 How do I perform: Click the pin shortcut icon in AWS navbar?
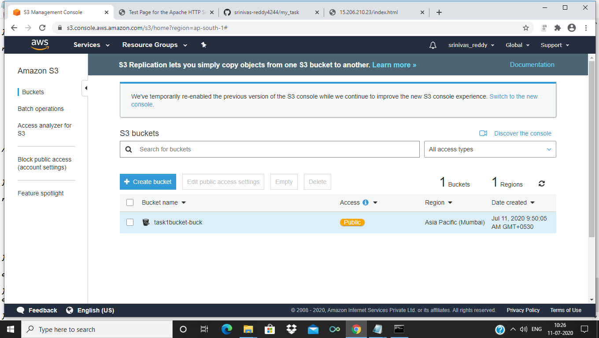click(203, 45)
